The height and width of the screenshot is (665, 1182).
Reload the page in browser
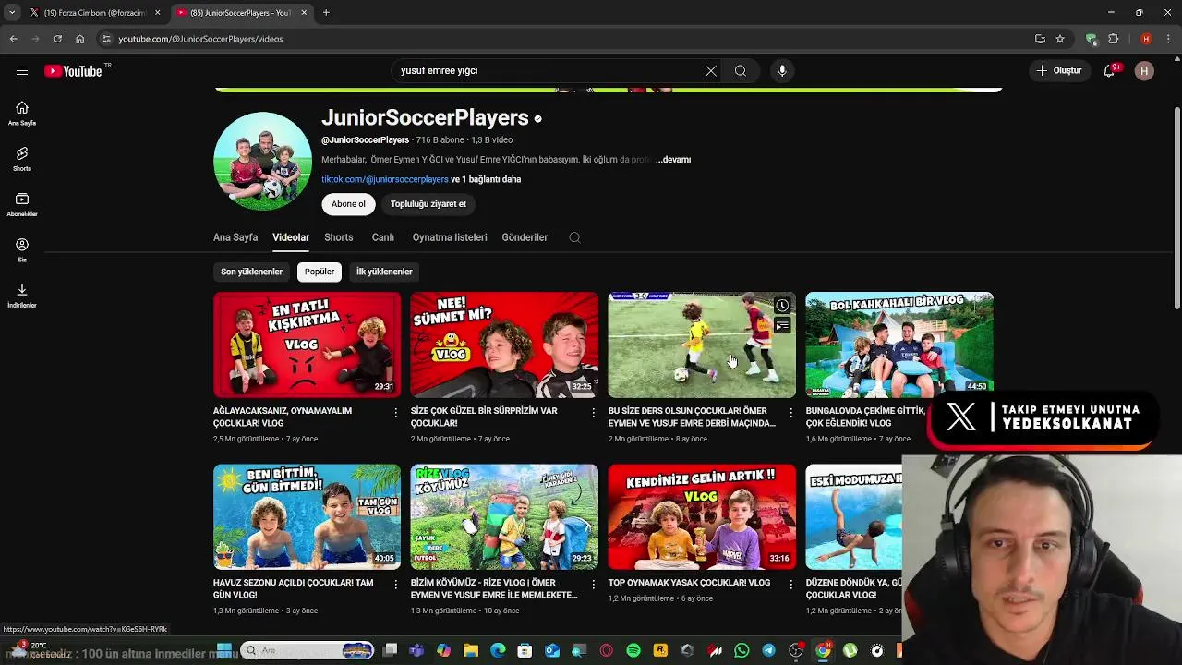tap(57, 39)
